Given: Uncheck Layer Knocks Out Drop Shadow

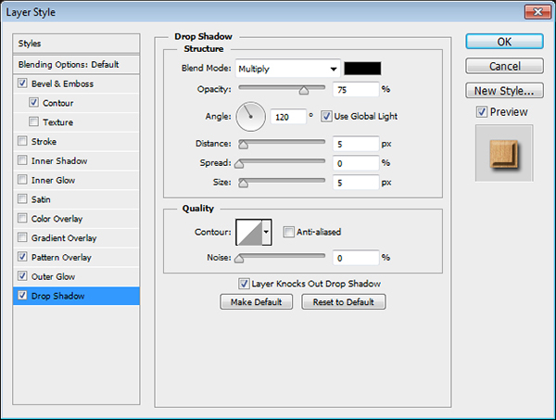Looking at the screenshot, I should click(244, 284).
